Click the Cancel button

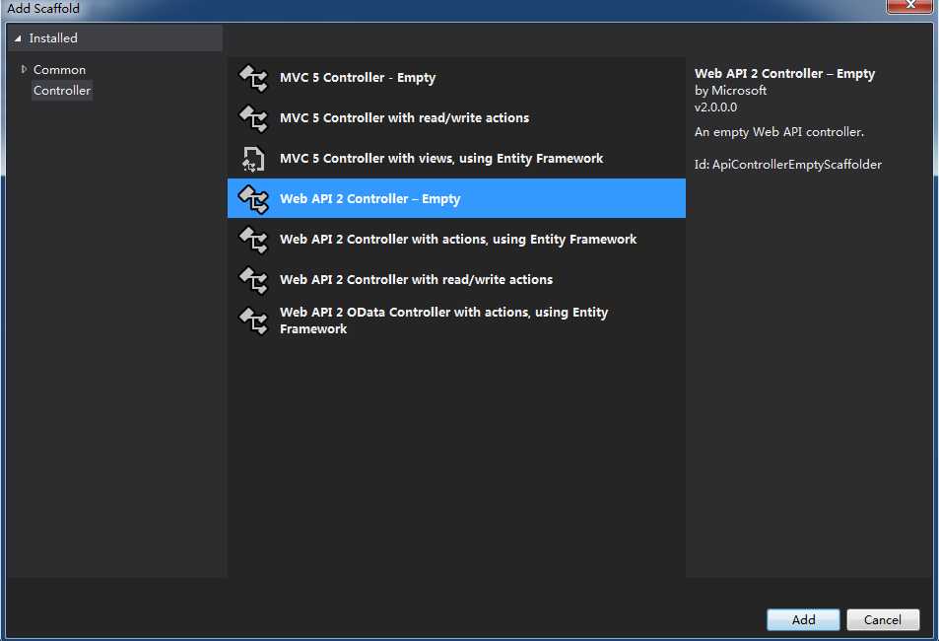[883, 619]
